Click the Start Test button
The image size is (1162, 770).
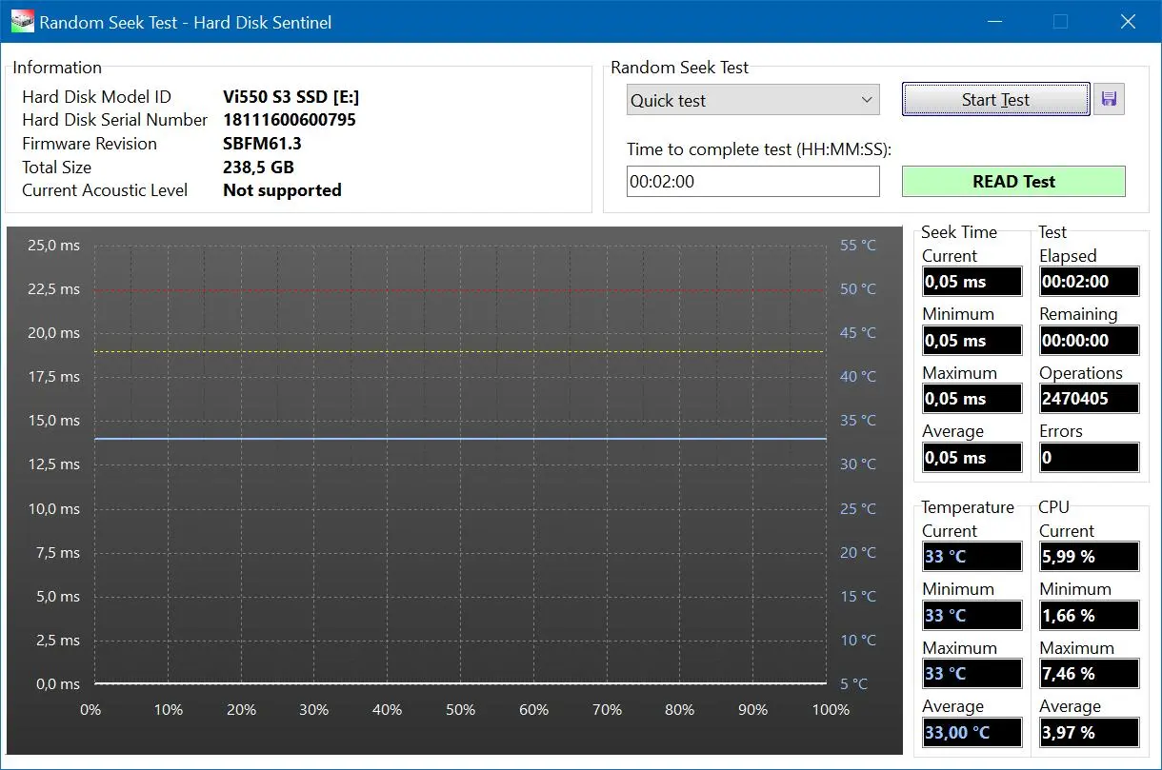[995, 100]
